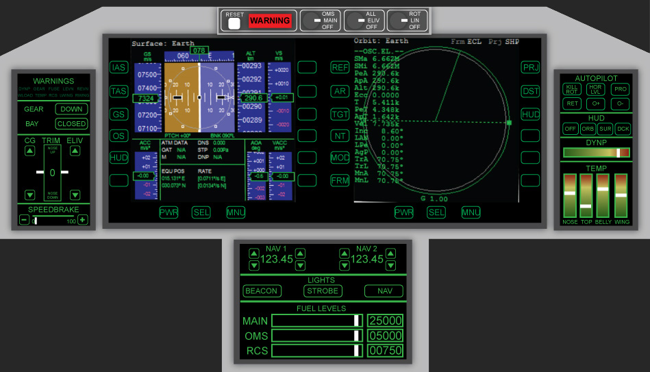This screenshot has width=650, height=372.
Task: Click left MFD SEL button
Action: (201, 212)
